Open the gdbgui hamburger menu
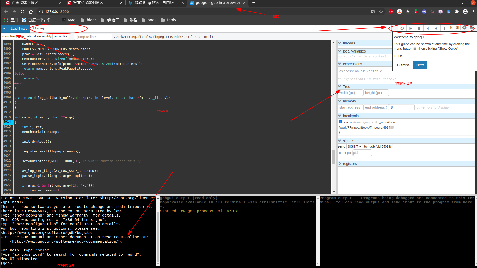Screen dimensions: 477x268 [472, 28]
